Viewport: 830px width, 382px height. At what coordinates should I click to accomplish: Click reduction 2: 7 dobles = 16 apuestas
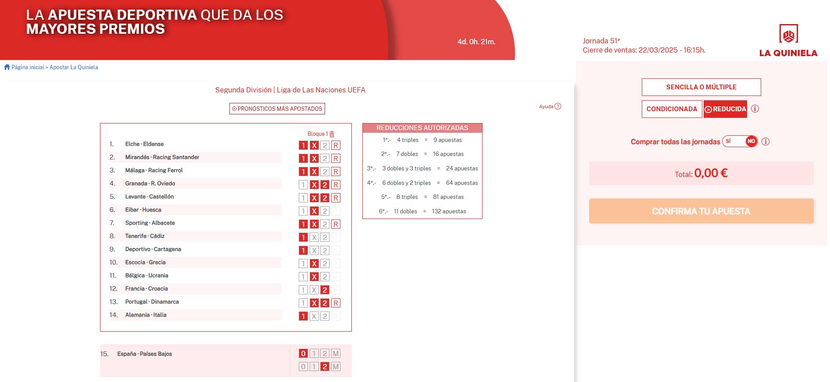click(x=422, y=154)
